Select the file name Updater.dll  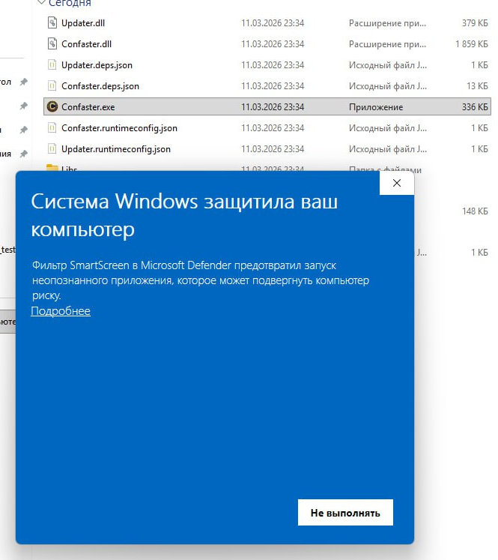(83, 23)
